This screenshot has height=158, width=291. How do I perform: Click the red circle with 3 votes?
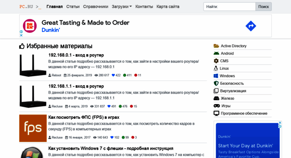point(133,137)
